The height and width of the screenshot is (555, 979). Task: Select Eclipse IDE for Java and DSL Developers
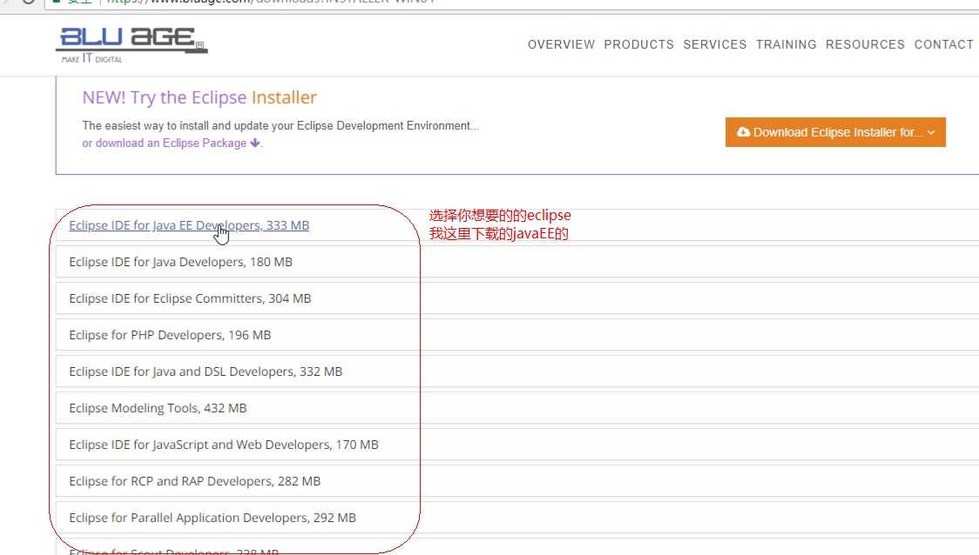(x=206, y=371)
